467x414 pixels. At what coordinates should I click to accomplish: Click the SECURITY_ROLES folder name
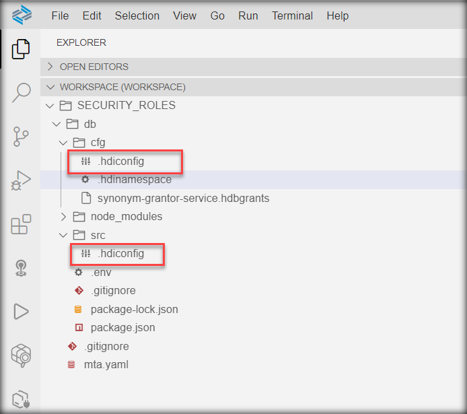(x=127, y=106)
